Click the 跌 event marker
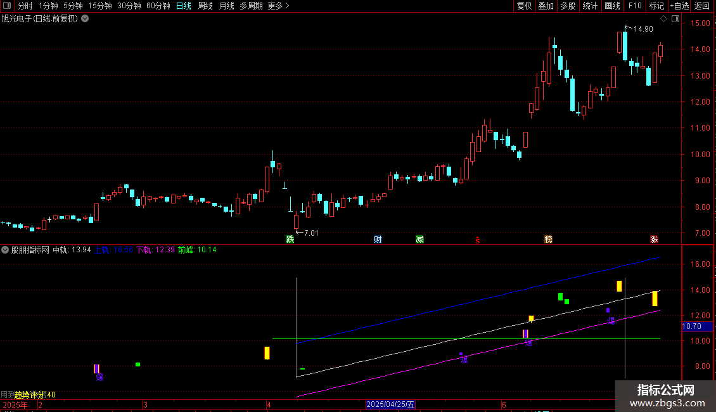Viewport: 716px width, 412px height. tap(290, 240)
